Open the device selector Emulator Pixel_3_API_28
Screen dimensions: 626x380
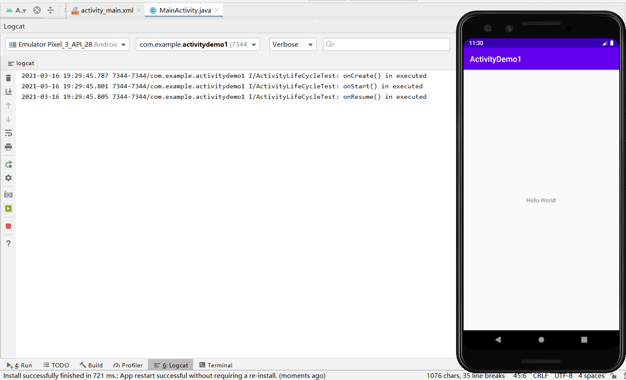coord(67,44)
